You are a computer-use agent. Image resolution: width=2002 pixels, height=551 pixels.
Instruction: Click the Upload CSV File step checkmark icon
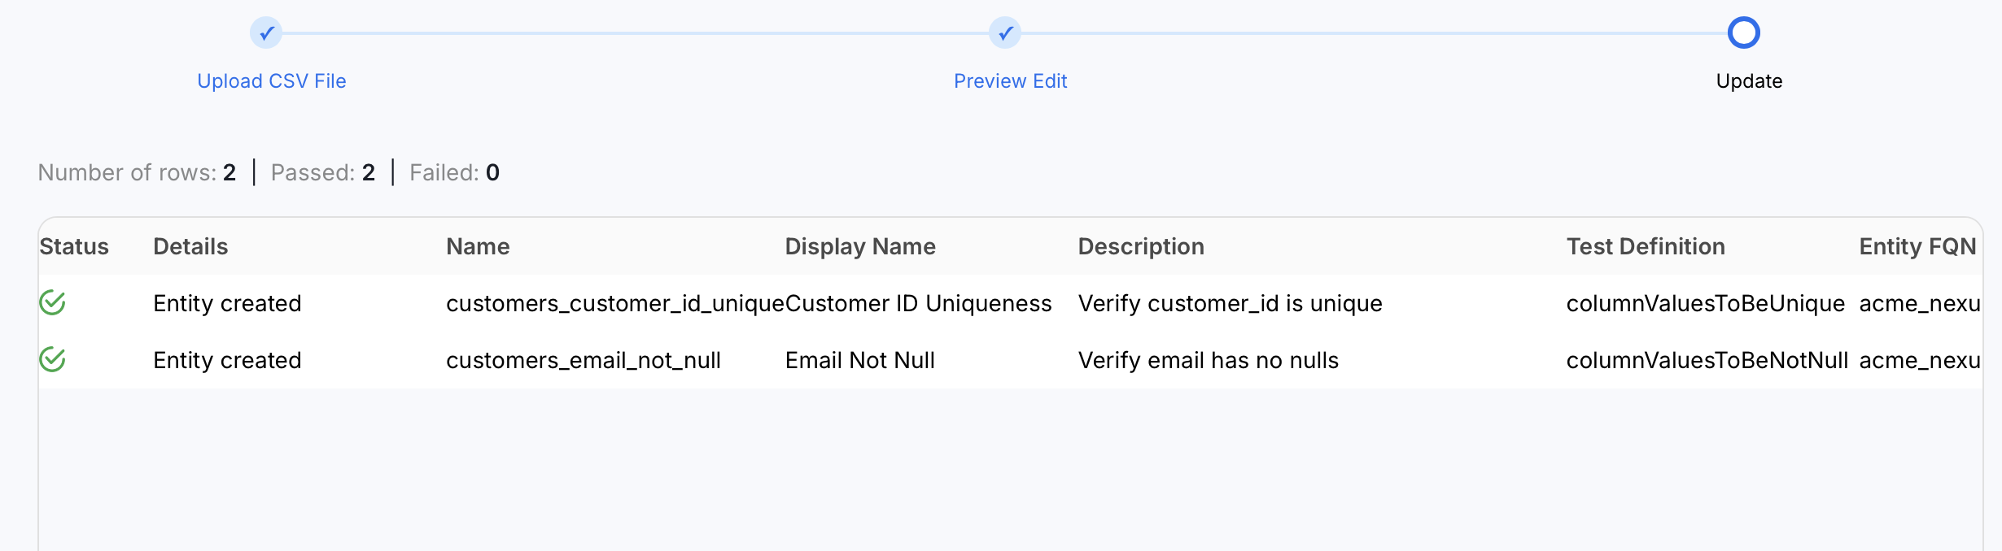pyautogui.click(x=266, y=33)
